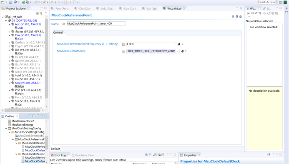Screen dimensions: 289x164
Task: Collapse the Adc (V1.0.0, AS4.3.1) tree node
Action: tap(10, 24)
